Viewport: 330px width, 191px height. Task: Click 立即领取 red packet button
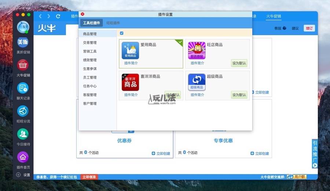[89, 177]
